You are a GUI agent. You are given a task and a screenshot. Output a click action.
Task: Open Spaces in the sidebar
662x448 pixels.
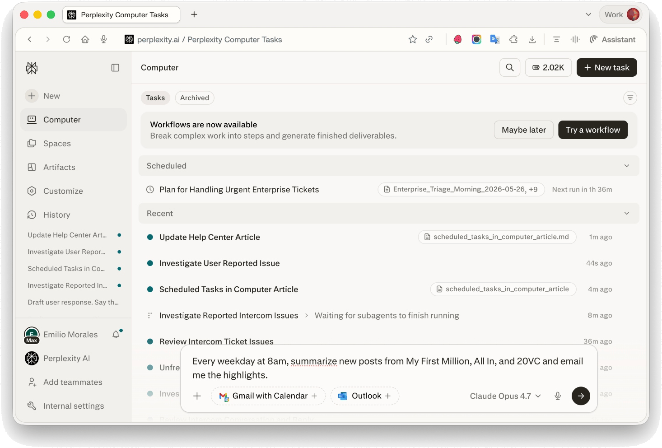(74, 144)
